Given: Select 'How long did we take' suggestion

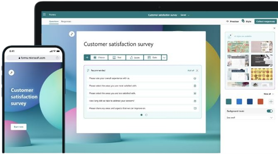Looking at the screenshot, I should (x=143, y=101).
